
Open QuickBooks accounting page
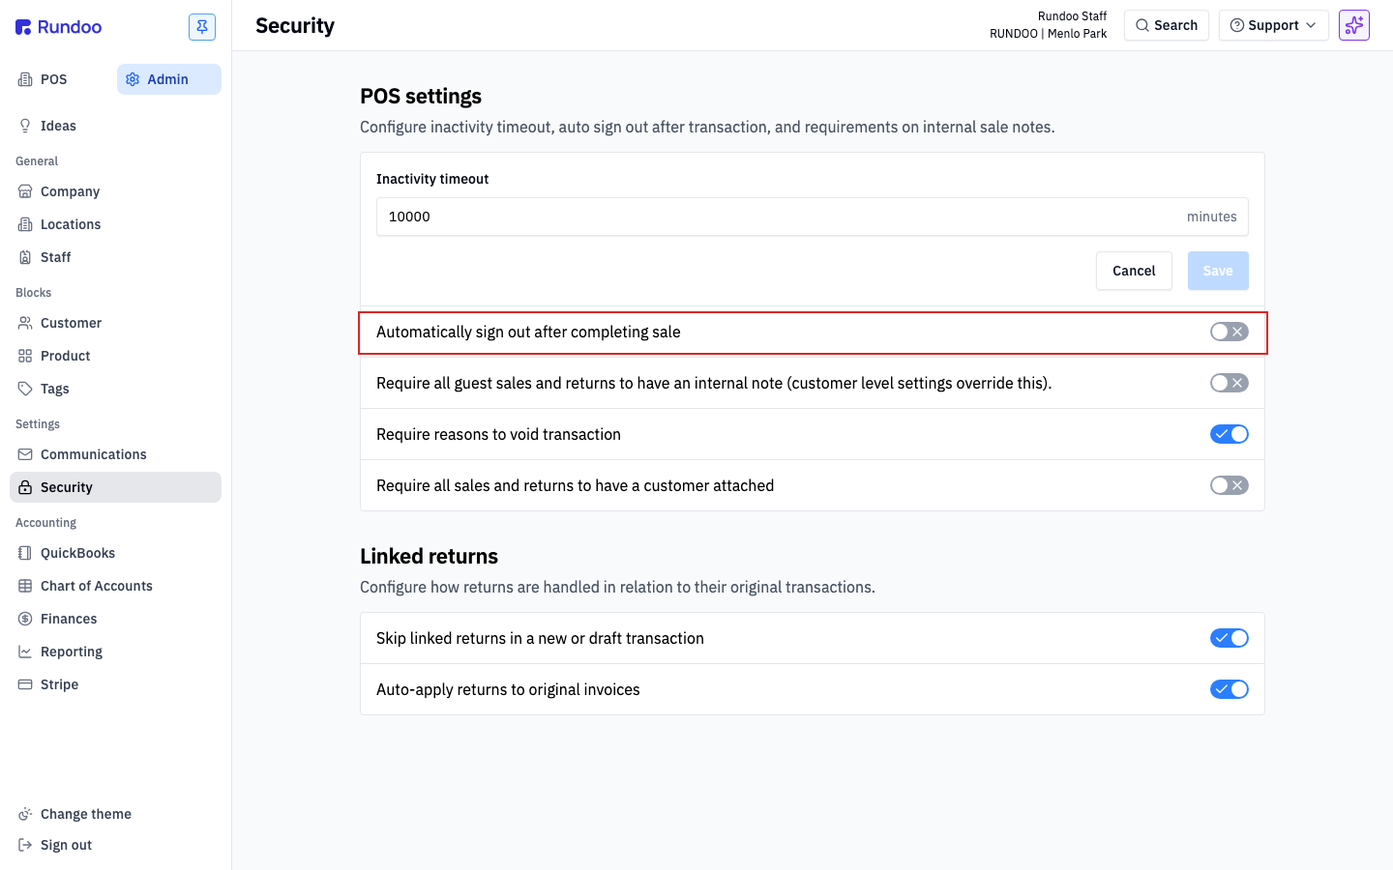click(116, 553)
